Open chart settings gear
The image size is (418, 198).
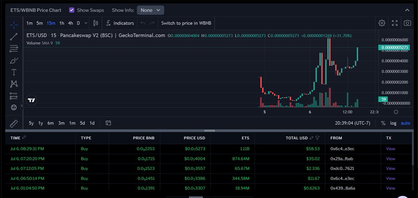tap(382, 23)
